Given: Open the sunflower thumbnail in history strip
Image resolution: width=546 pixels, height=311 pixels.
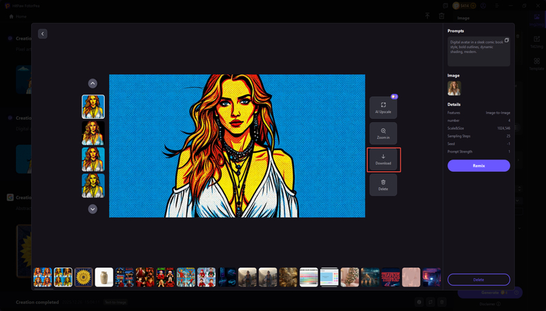Looking at the screenshot, I should 84,277.
